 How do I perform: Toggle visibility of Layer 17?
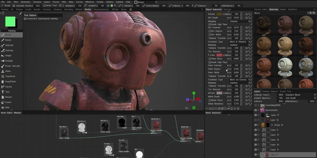256,115
